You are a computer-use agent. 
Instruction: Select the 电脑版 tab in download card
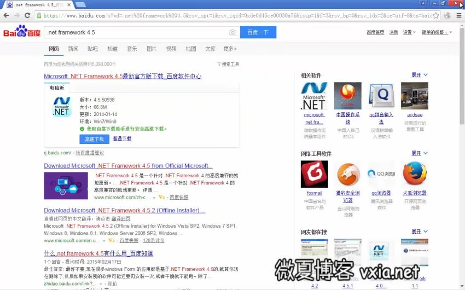(x=57, y=88)
